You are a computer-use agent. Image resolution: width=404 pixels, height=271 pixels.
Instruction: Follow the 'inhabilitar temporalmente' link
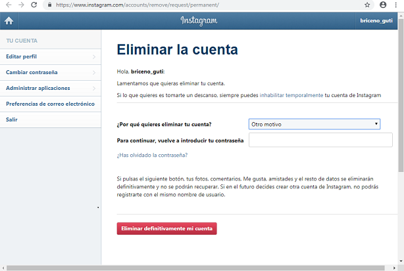pyautogui.click(x=291, y=95)
